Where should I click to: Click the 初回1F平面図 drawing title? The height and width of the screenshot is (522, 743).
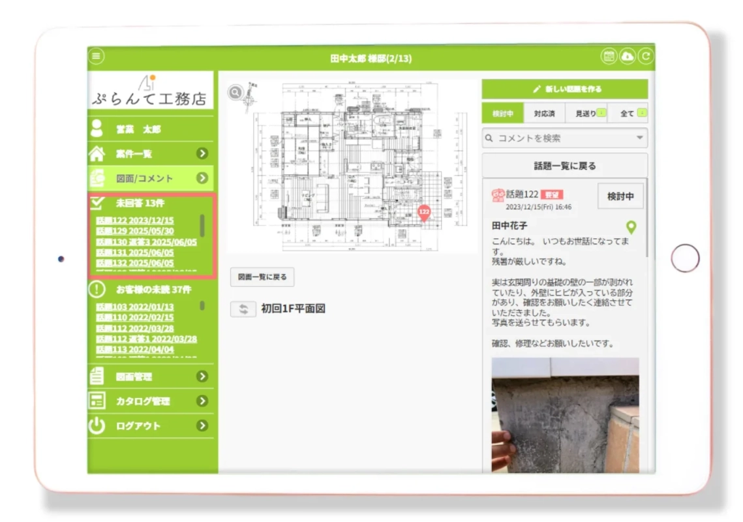[294, 309]
